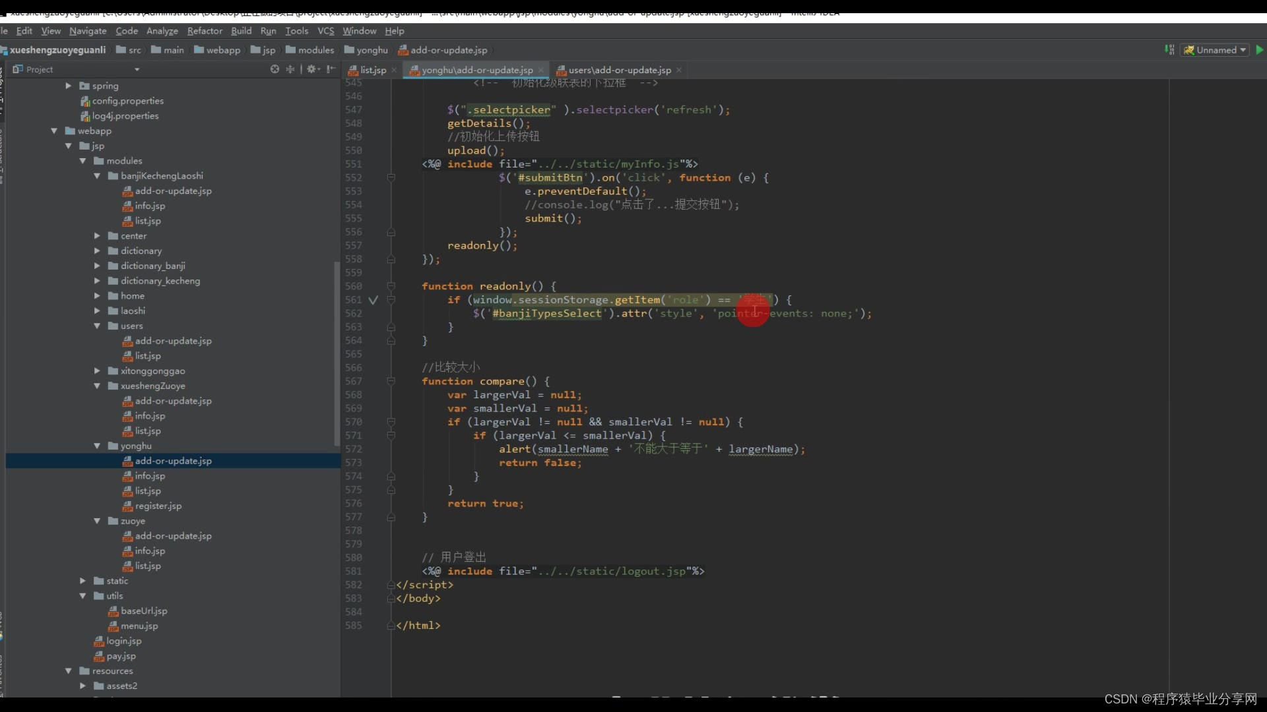Viewport: 1267px width, 712px height.
Task: Expand the static folder
Action: pyautogui.click(x=82, y=581)
